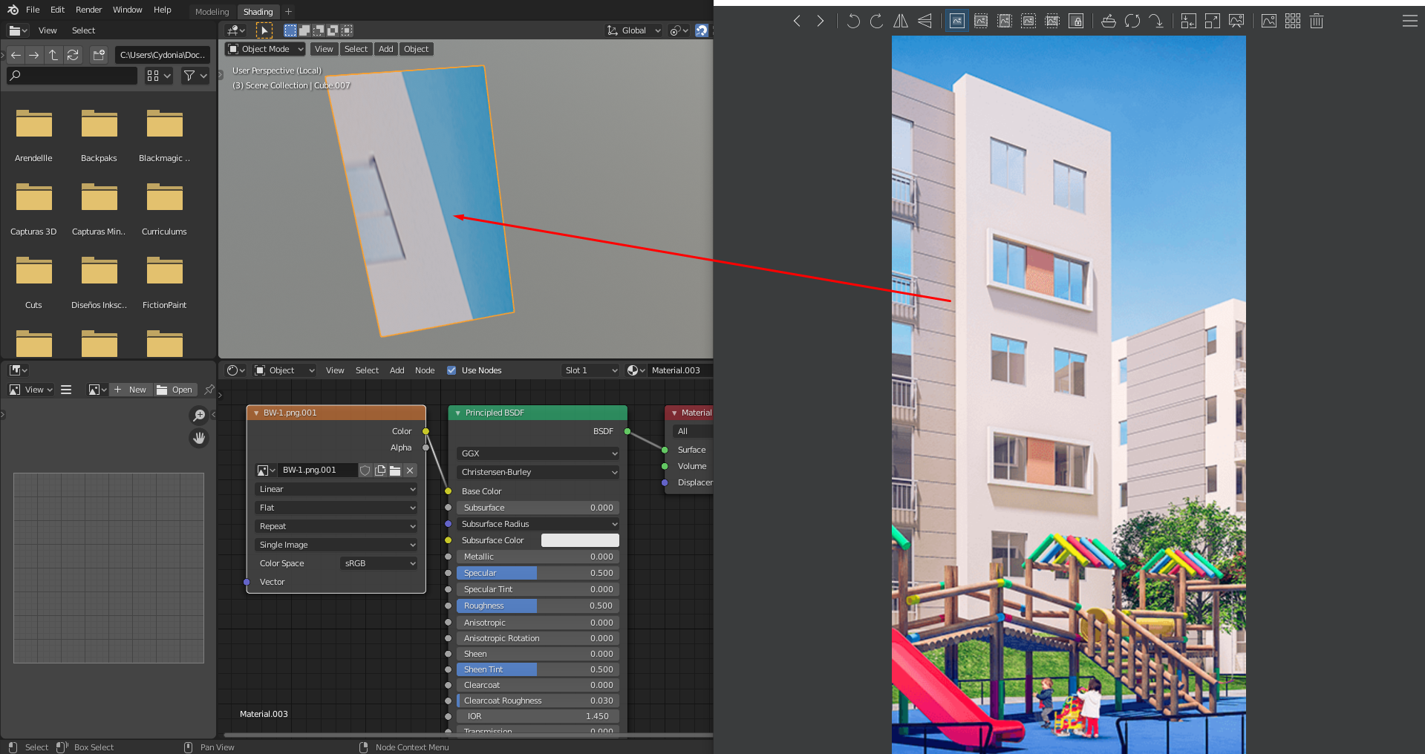
Task: Click the trash delete image icon
Action: [x=1317, y=21]
